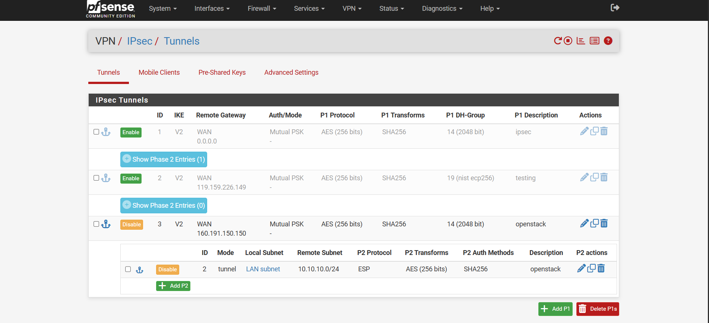This screenshot has width=709, height=323.
Task: Click remote gateway 160.191.150.150
Action: pyautogui.click(x=222, y=233)
